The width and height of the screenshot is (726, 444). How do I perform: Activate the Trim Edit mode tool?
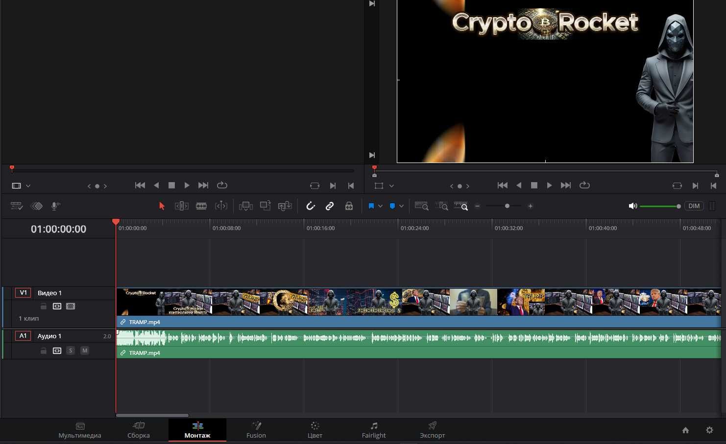pyautogui.click(x=182, y=206)
